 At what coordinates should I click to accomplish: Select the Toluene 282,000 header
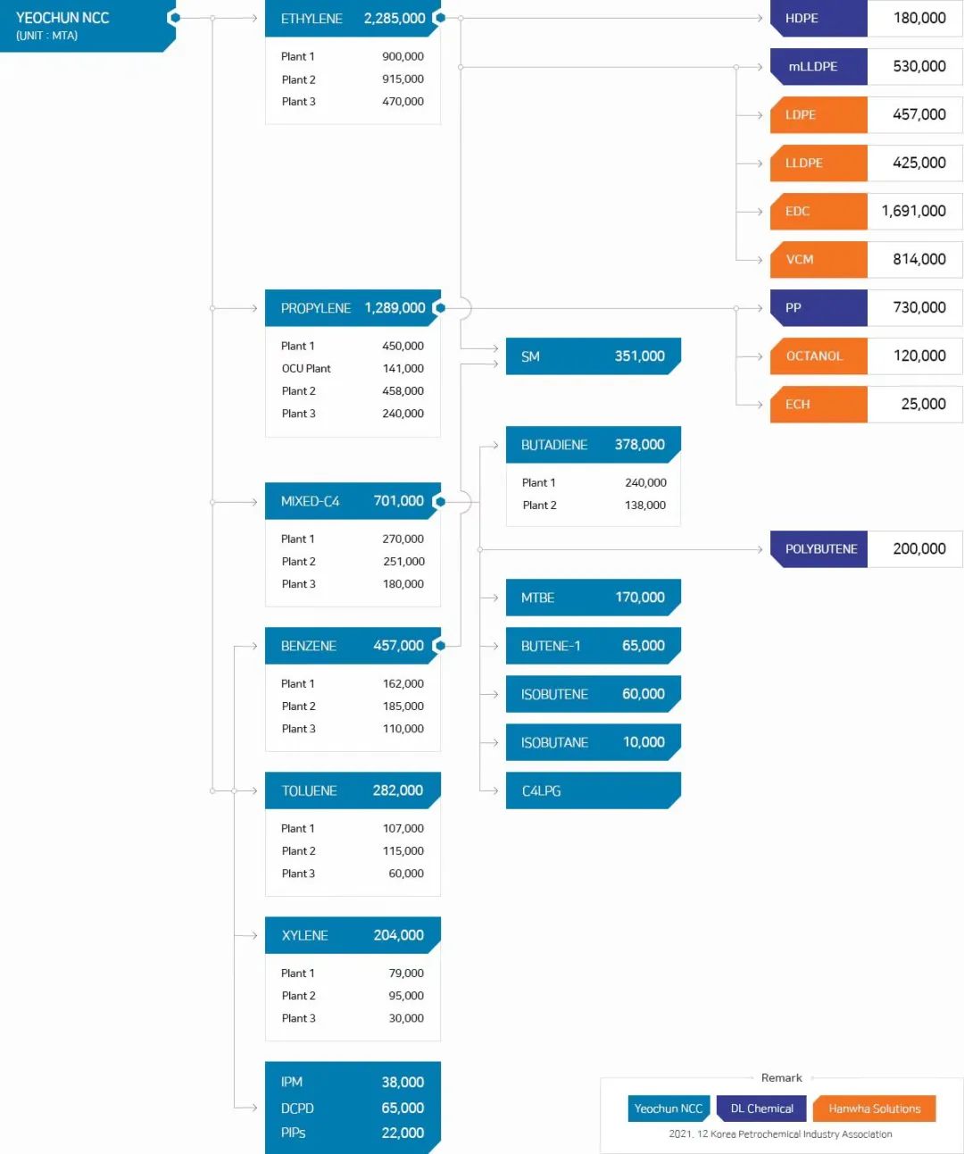[x=353, y=790]
